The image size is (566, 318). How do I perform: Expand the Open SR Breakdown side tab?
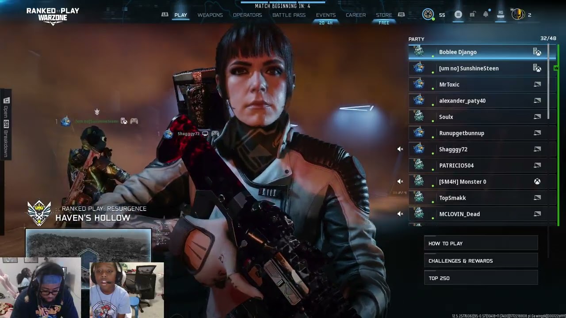point(6,125)
